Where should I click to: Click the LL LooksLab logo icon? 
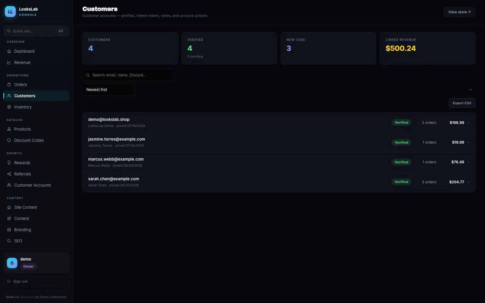coord(10,12)
